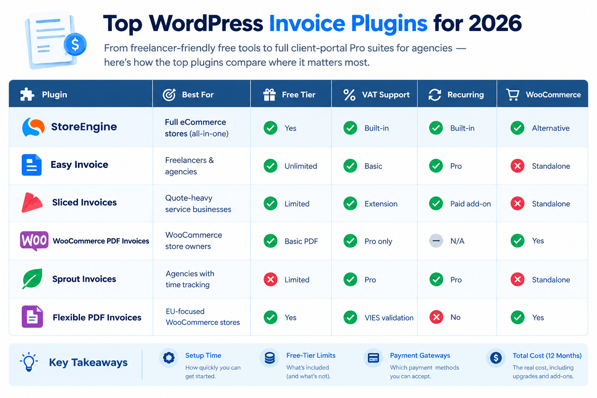Click the refresh arrows Recurring icon
This screenshot has width=597, height=398.
[x=435, y=94]
